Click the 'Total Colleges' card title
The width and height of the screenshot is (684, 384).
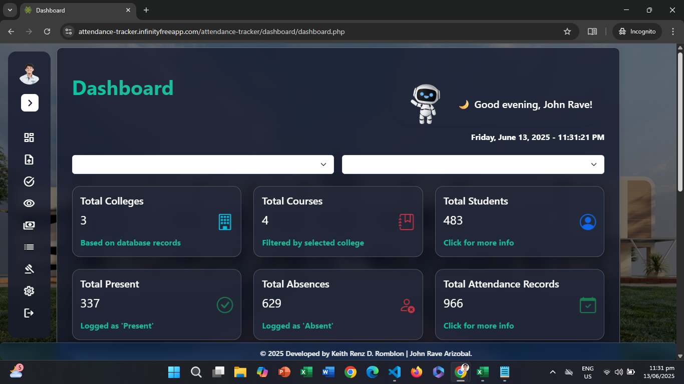[112, 201]
